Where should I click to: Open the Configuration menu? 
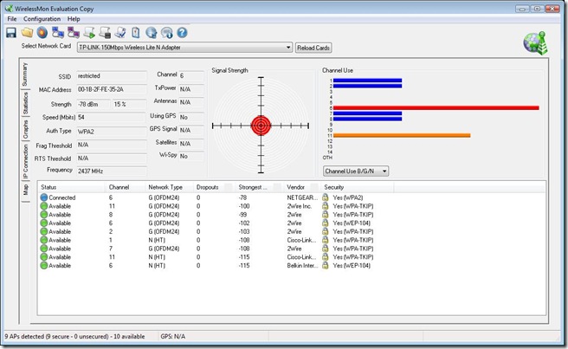(42, 18)
